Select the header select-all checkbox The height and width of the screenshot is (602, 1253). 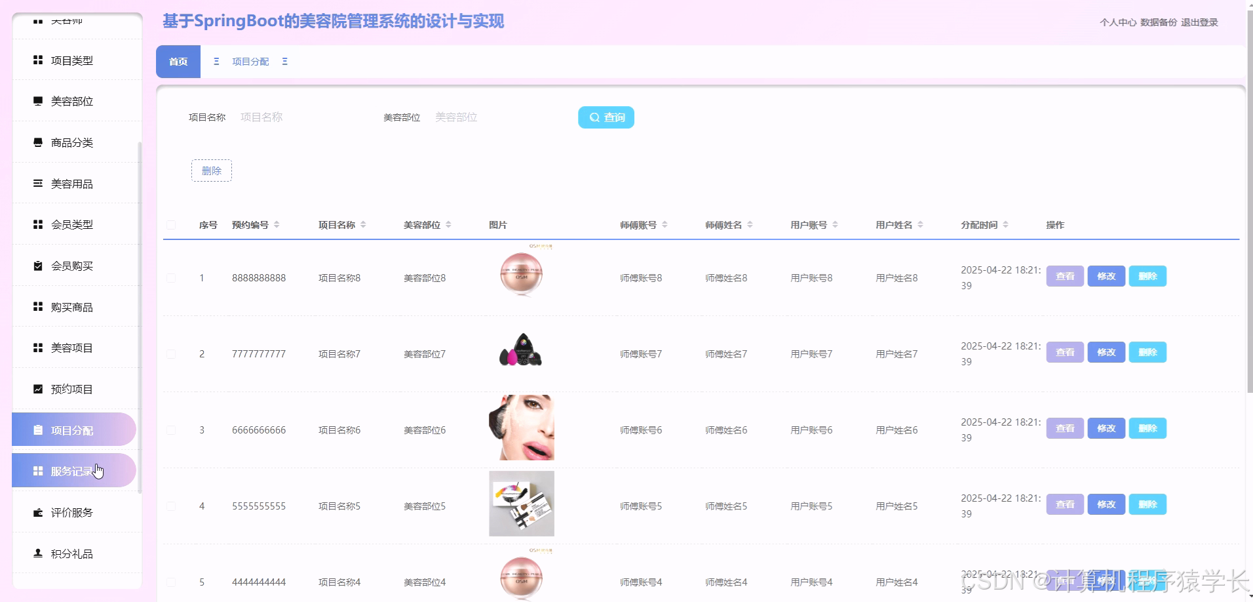point(171,225)
